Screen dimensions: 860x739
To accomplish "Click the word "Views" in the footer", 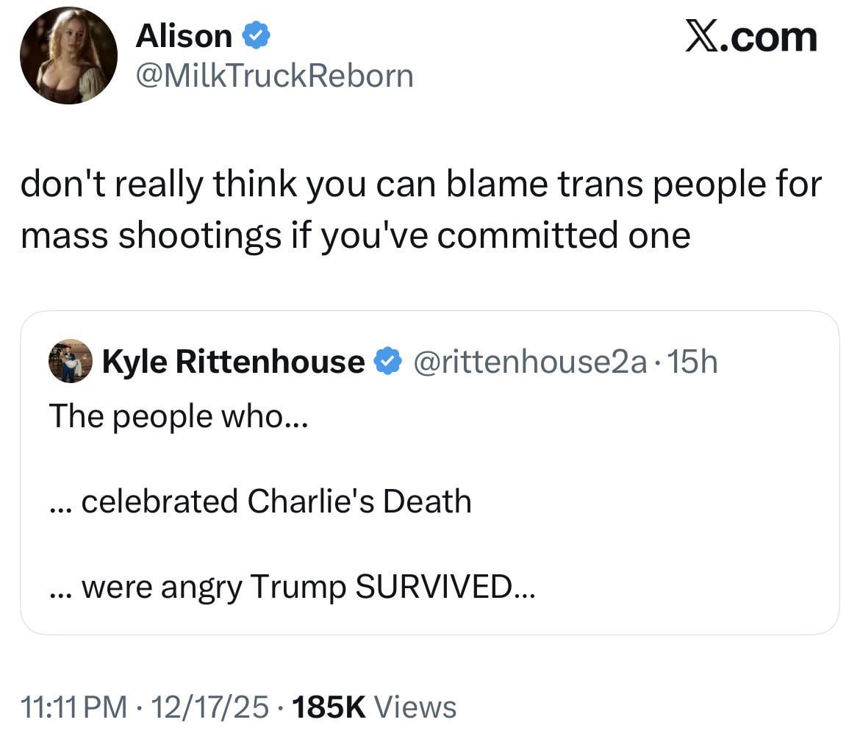I will [415, 707].
